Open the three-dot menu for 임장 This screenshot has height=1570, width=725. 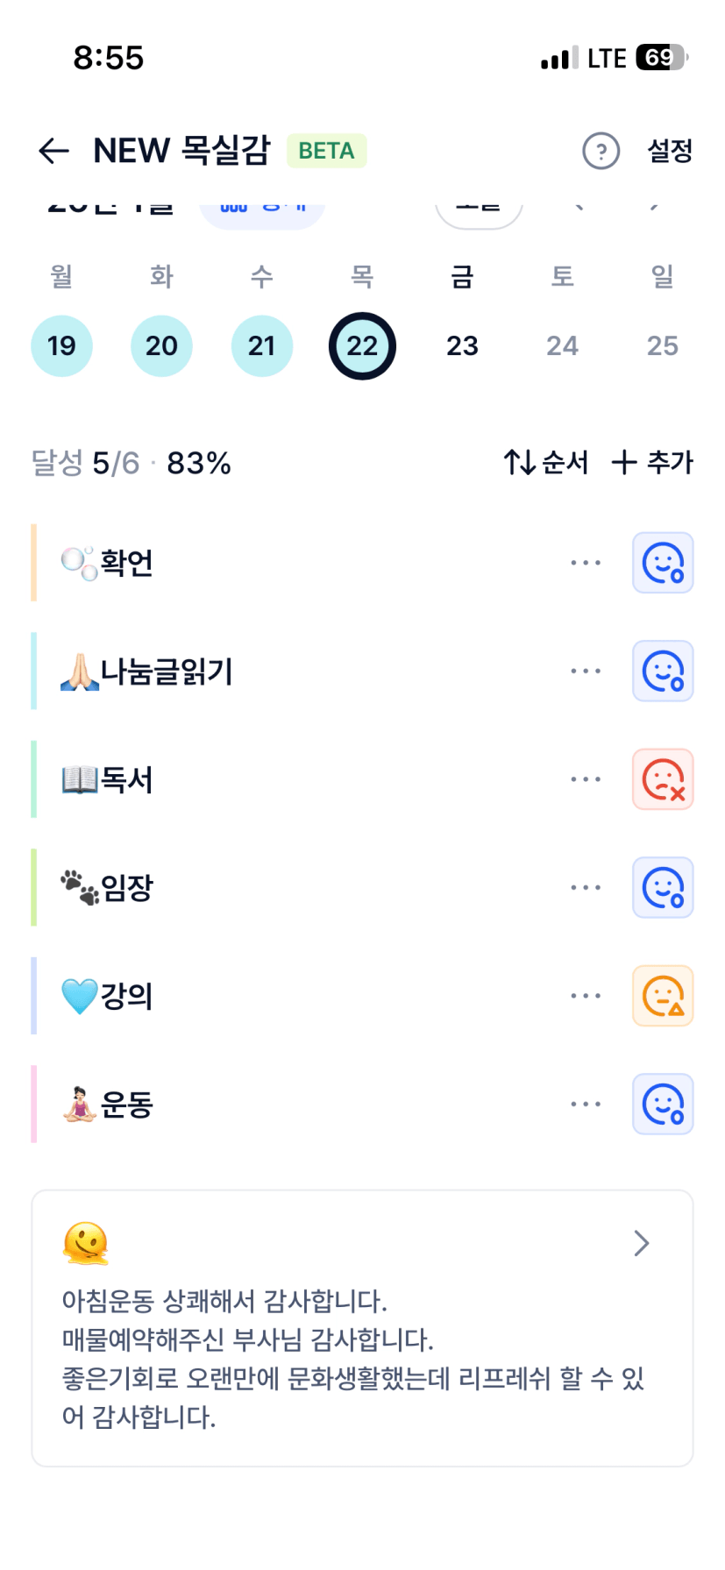click(x=585, y=887)
